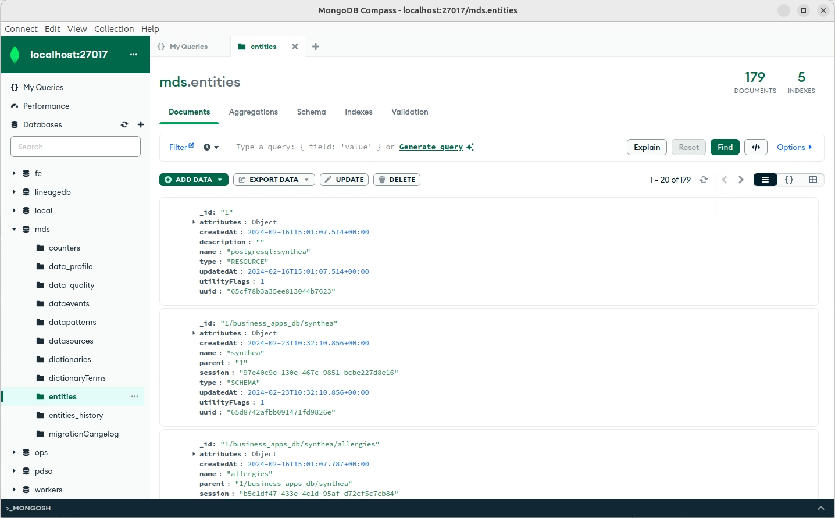Go to next page of documents
The height and width of the screenshot is (518, 835).
(x=741, y=180)
